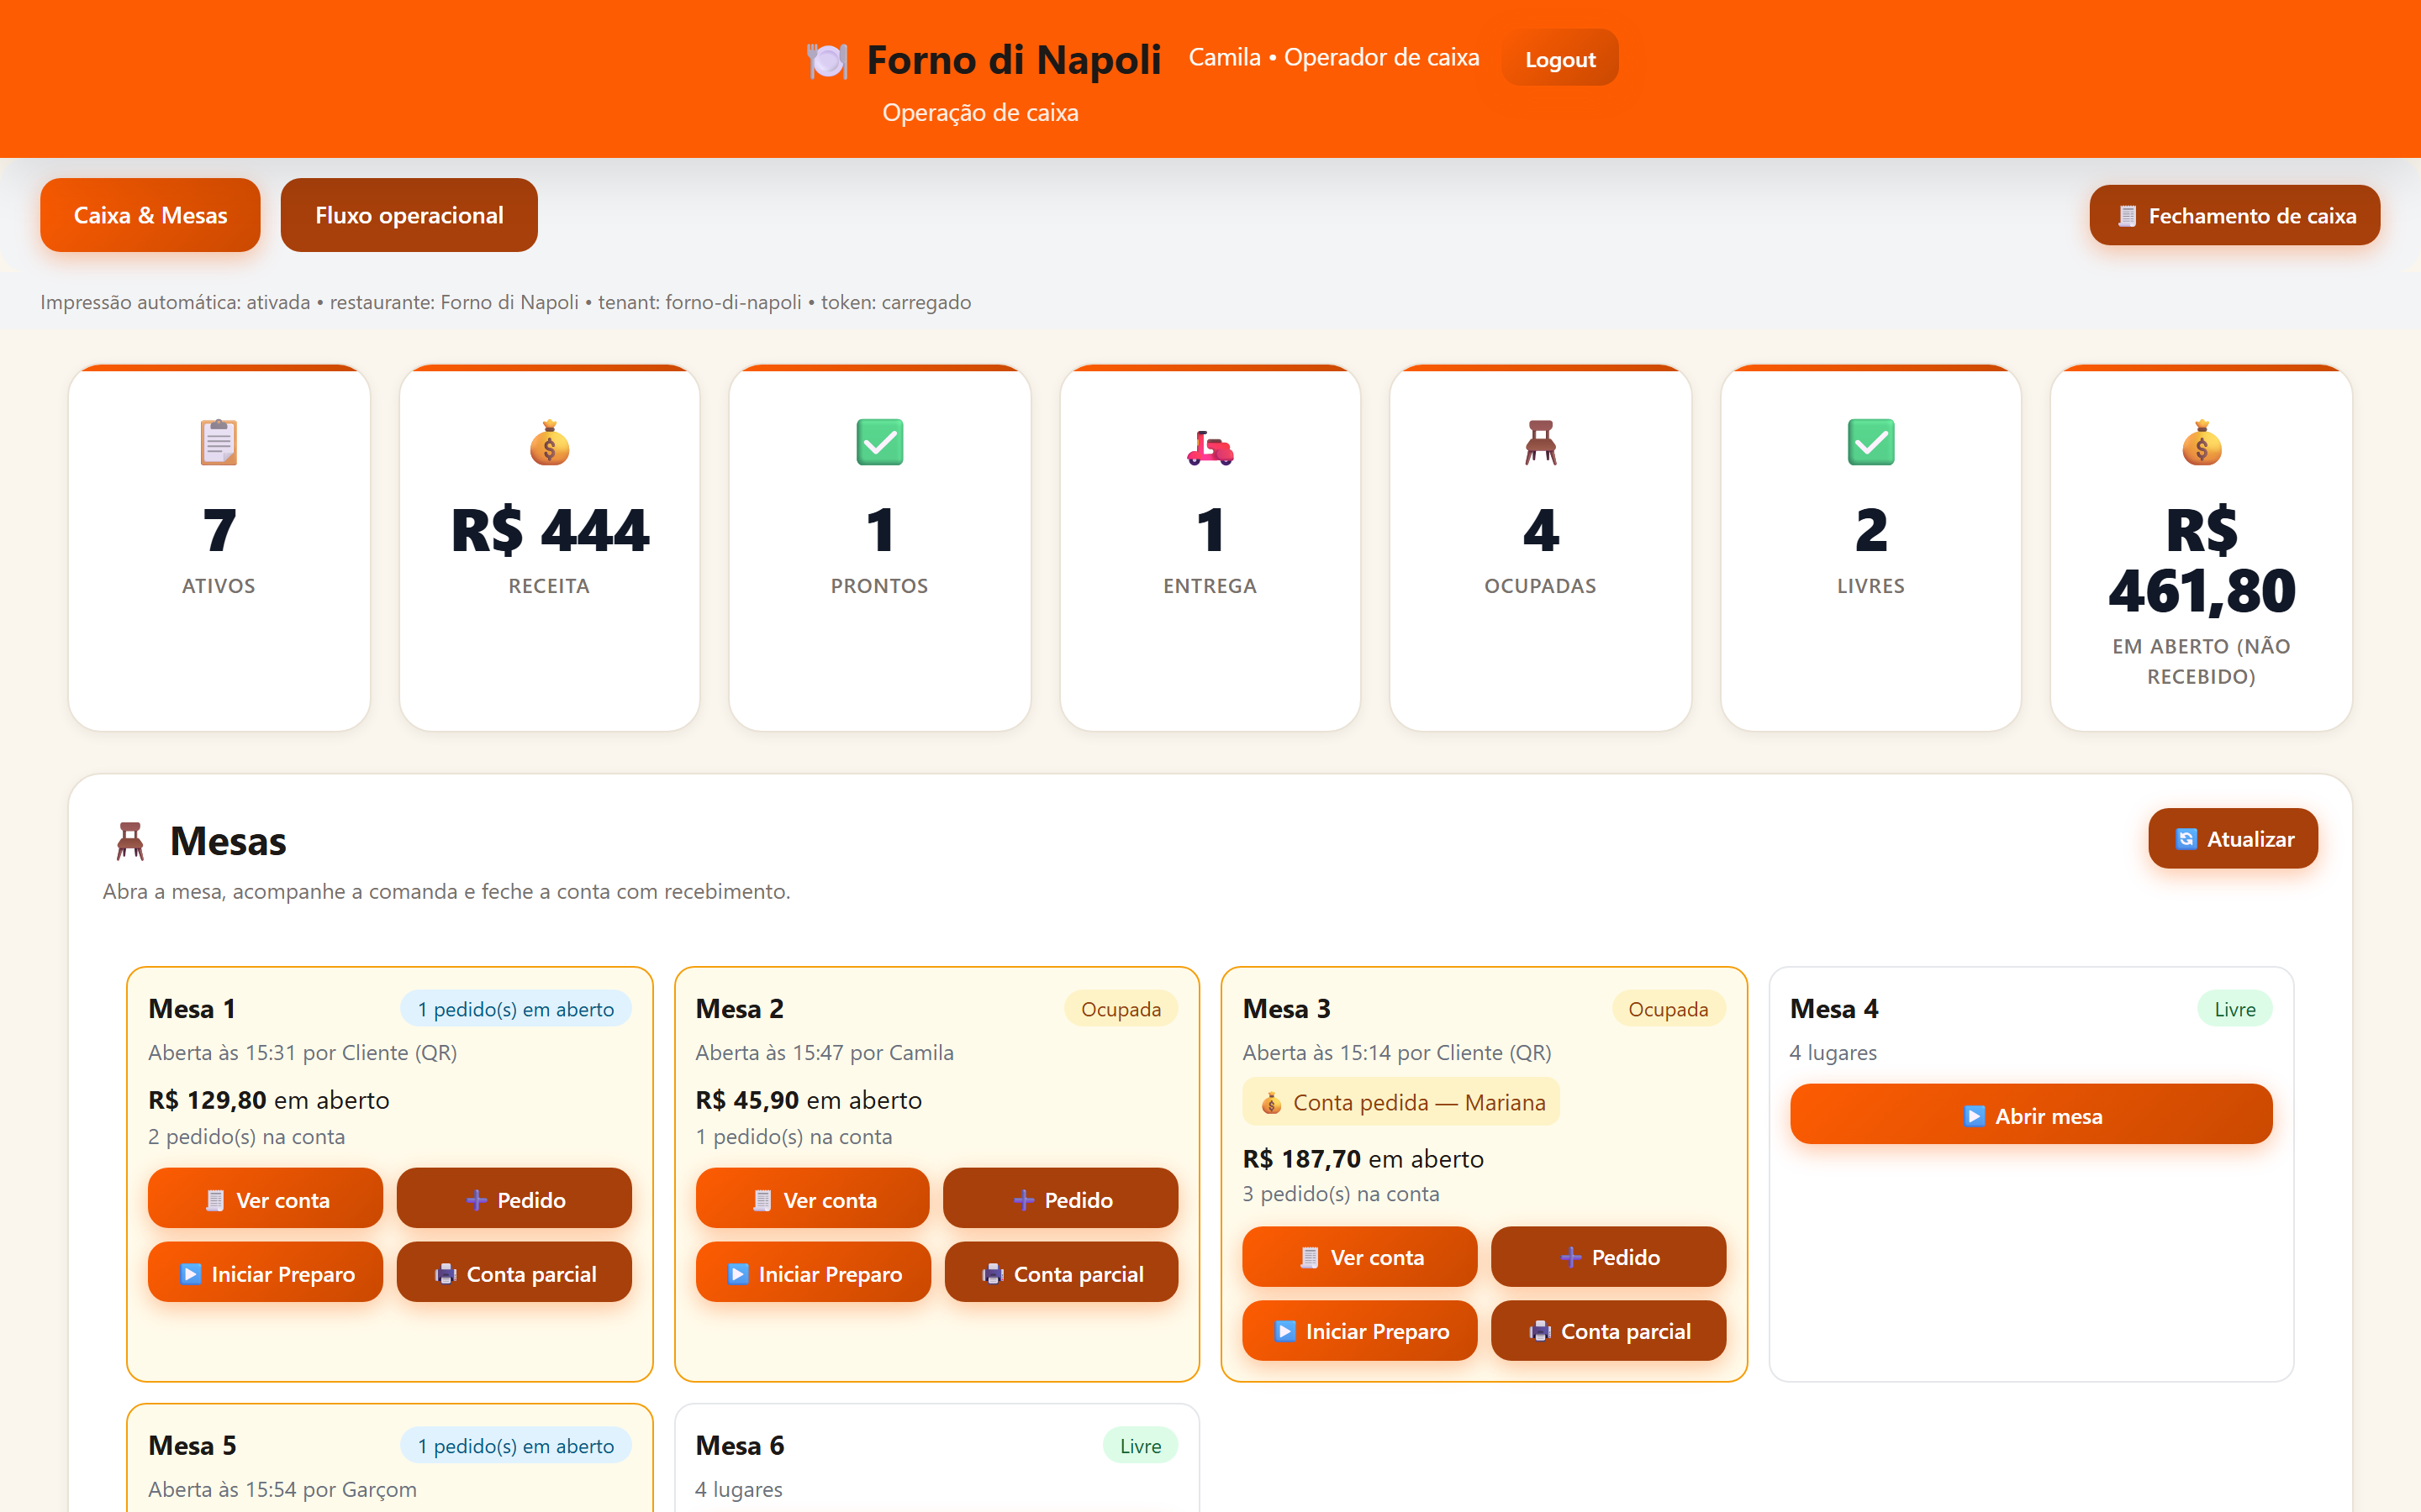Click the money bag icon on Receita card
The height and width of the screenshot is (1512, 2421).
pos(549,442)
